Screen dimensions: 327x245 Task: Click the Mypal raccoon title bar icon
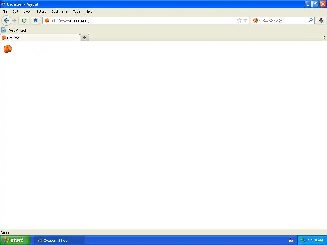tap(3, 4)
